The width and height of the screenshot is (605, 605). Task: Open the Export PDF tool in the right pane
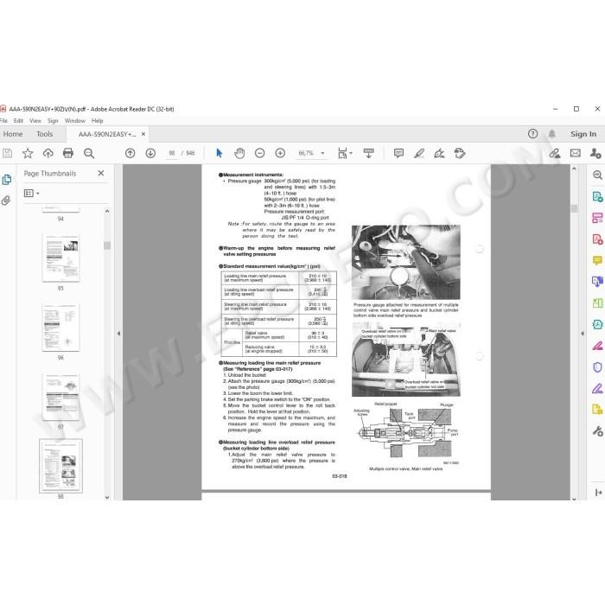pos(597,196)
